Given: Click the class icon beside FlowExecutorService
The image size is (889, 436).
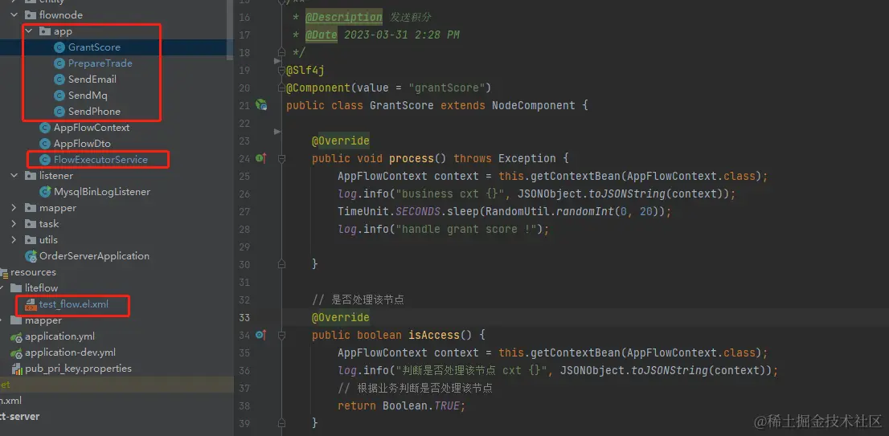Looking at the screenshot, I should point(44,160).
